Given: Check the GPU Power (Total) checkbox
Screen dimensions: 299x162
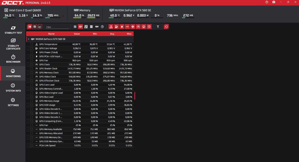Looking at the screenshot, I should (31, 52).
